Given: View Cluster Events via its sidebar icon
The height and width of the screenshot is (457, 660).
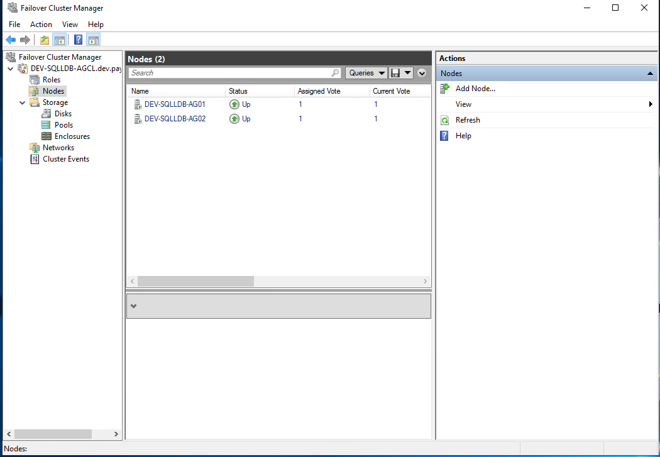Looking at the screenshot, I should point(35,158).
